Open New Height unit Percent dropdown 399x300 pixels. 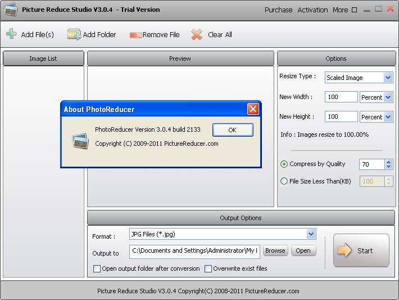388,117
